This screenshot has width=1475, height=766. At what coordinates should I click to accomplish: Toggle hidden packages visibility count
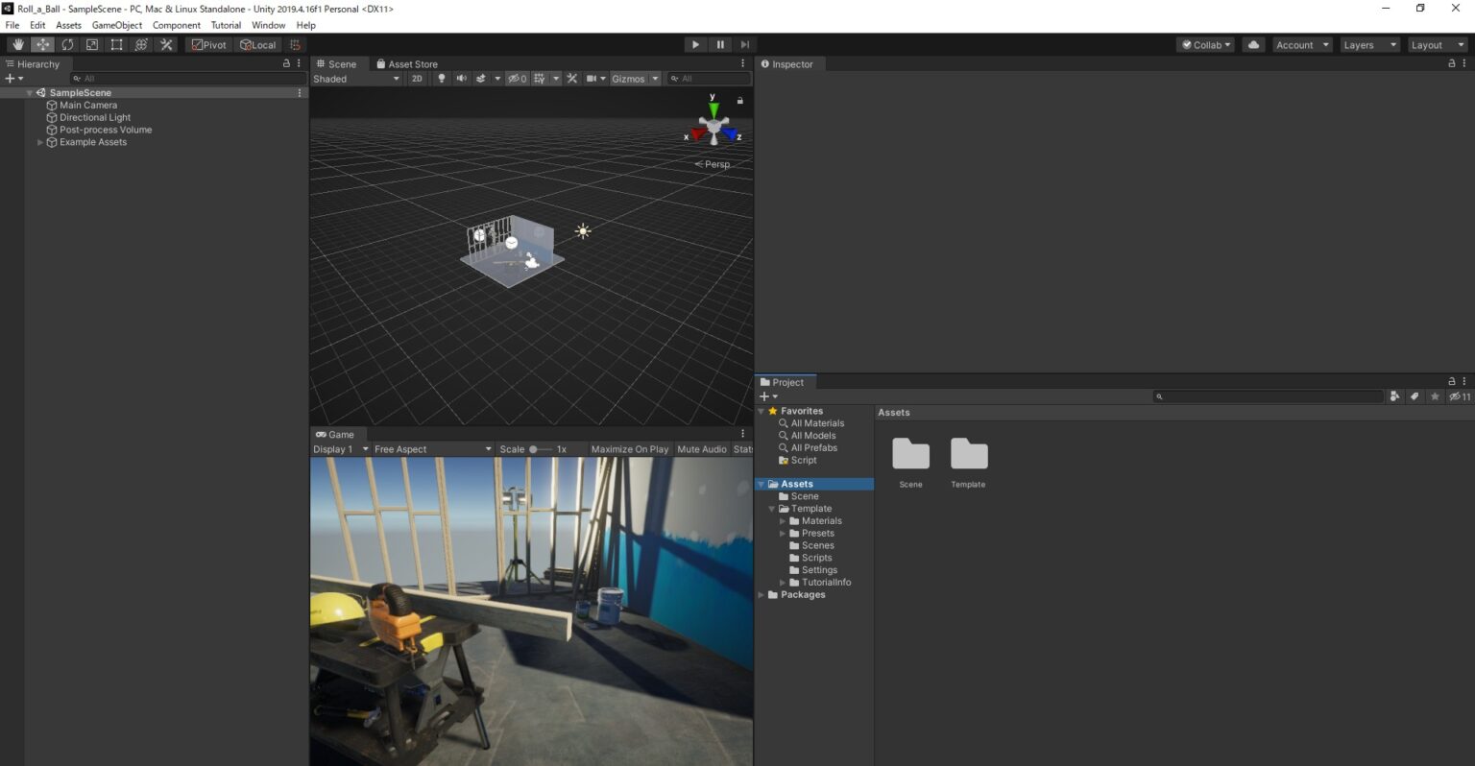pyautogui.click(x=1460, y=396)
